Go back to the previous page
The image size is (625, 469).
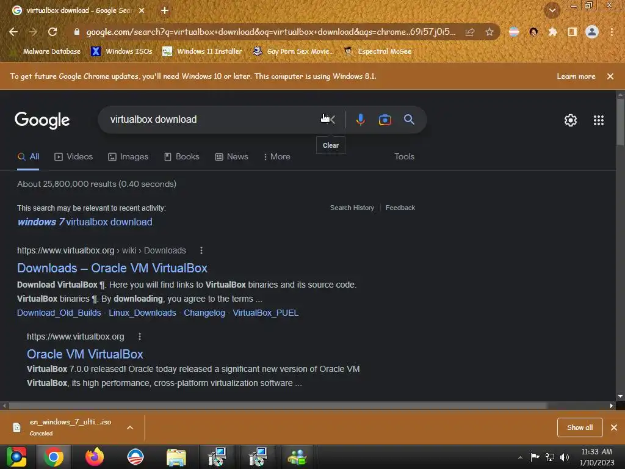pyautogui.click(x=13, y=32)
